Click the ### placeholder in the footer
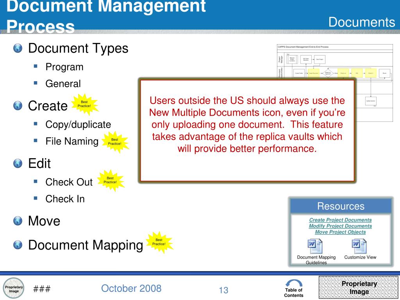This screenshot has height=300, width=400. pyautogui.click(x=42, y=289)
